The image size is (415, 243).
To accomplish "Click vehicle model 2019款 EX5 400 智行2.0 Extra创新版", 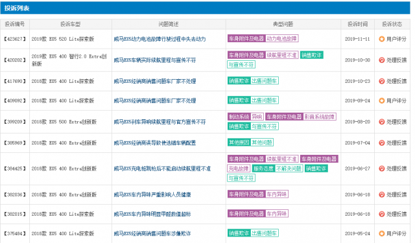I will point(69,60).
